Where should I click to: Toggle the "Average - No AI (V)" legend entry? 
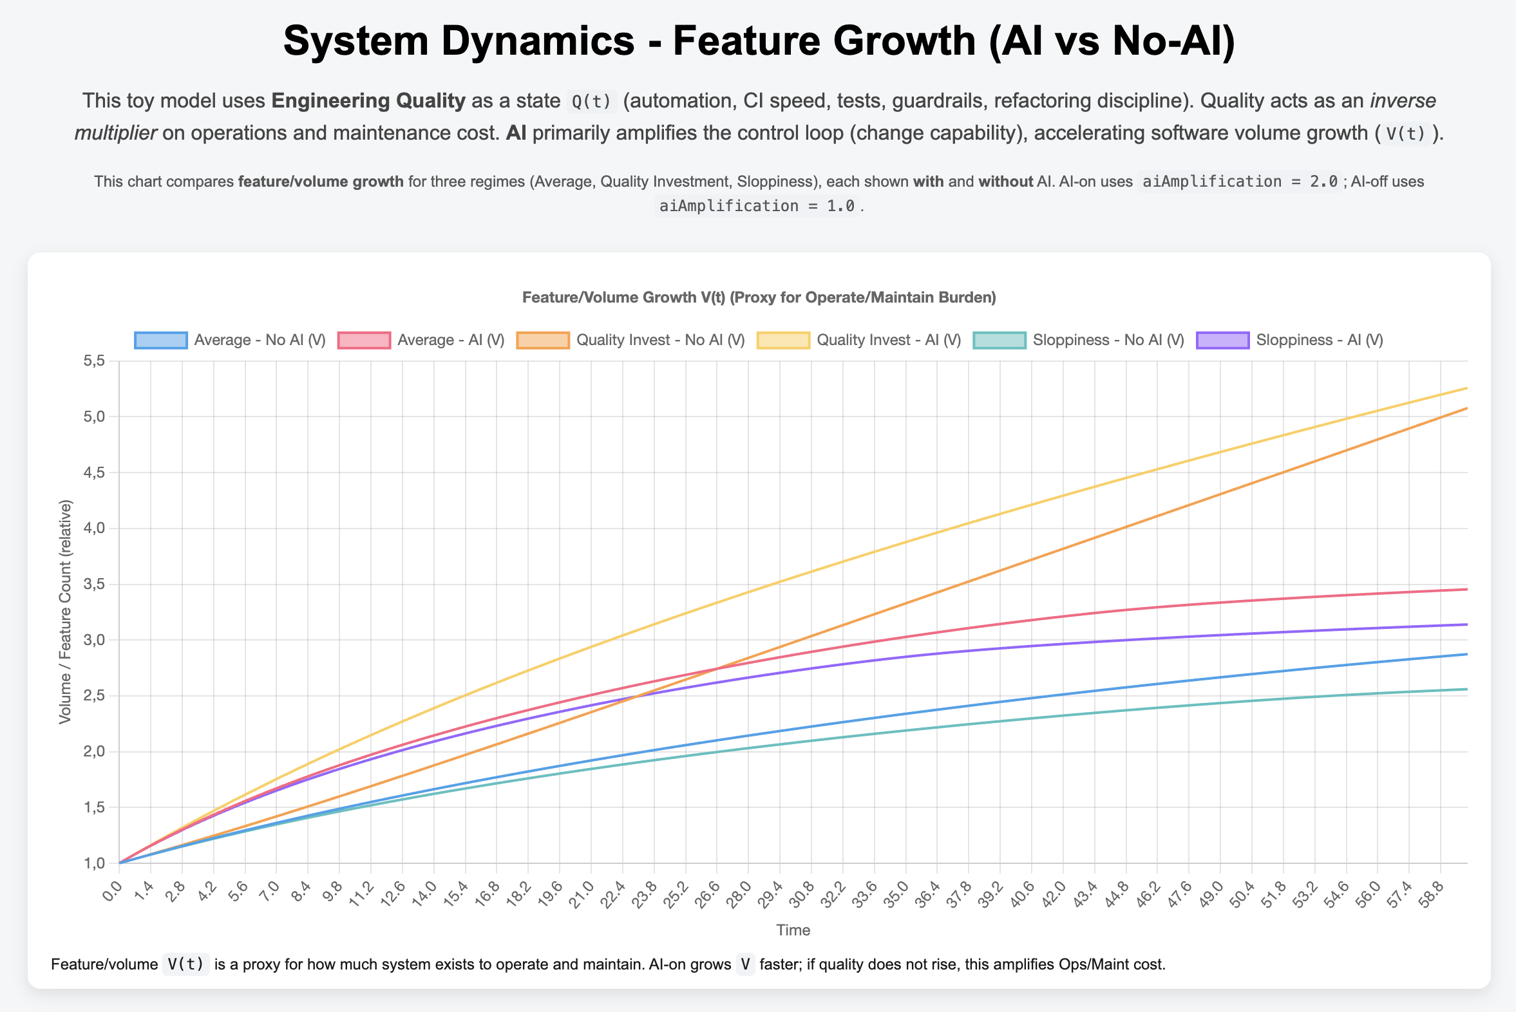coord(261,339)
